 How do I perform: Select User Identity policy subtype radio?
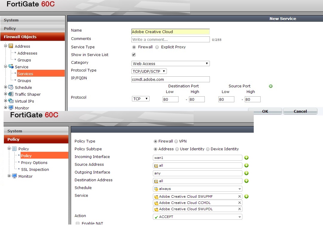pos(177,149)
